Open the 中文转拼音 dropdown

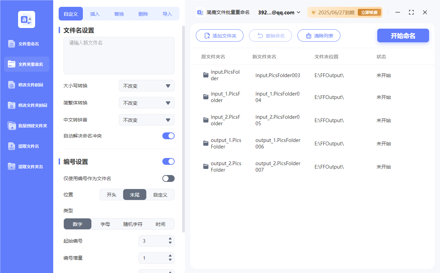[x=146, y=120]
